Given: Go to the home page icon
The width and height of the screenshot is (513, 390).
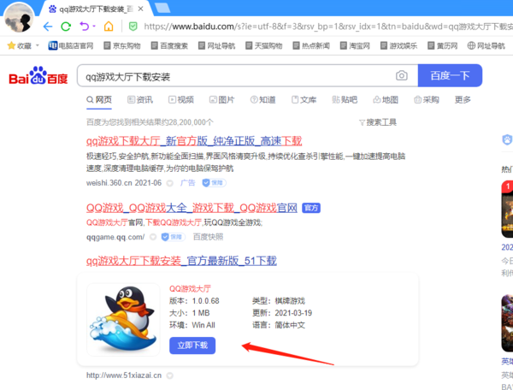Looking at the screenshot, I should coord(109,27).
